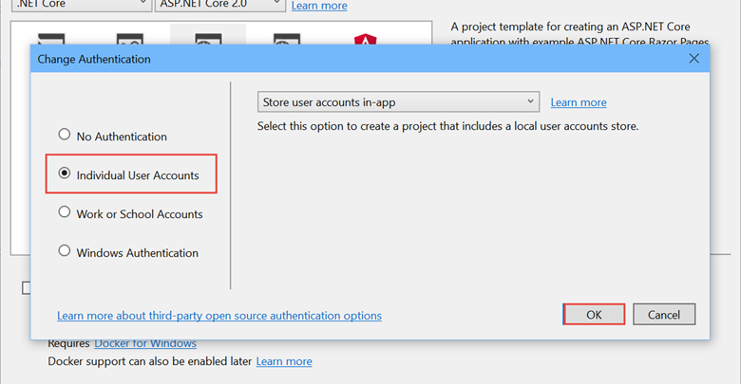Image resolution: width=741 pixels, height=384 pixels.
Task: Open the ASP.NET Core 2.0 version dropdown
Action: 220,5
